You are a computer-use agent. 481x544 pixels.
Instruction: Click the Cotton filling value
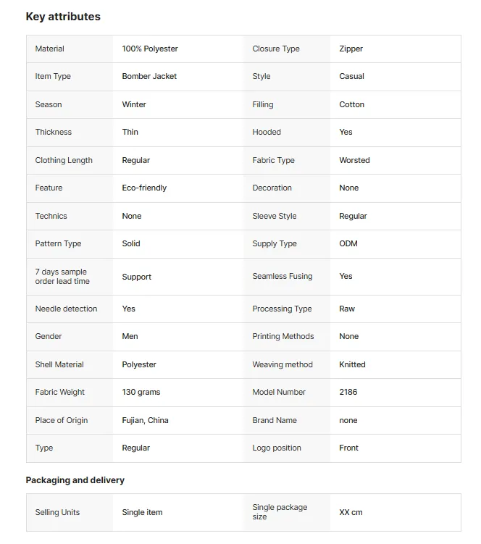point(351,104)
